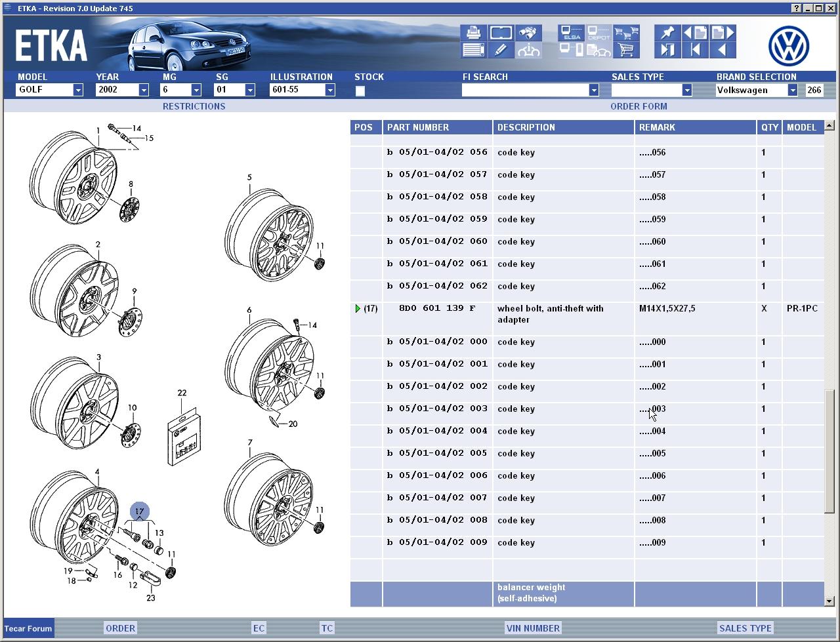Click the scroll-up arrow of parts list
The image size is (840, 642).
click(829, 125)
